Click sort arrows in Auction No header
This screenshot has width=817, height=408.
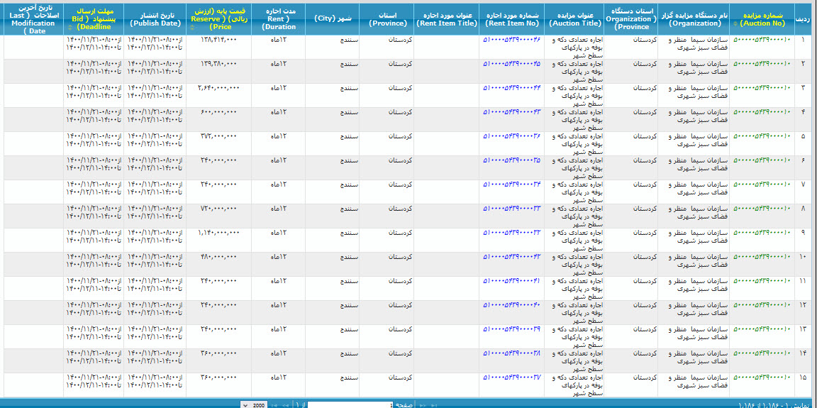735,23
